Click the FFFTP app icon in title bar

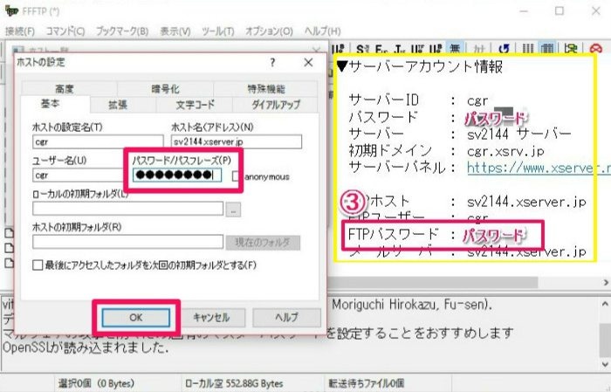pyautogui.click(x=11, y=10)
